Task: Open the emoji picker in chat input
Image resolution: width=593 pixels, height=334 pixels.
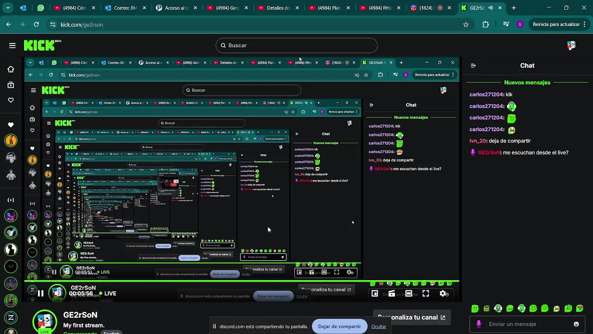Action: click(x=576, y=324)
